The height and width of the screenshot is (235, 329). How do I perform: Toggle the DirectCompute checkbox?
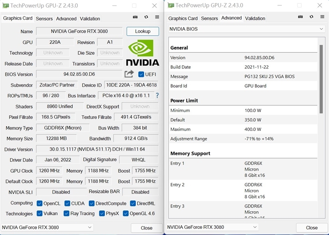coord(91,203)
